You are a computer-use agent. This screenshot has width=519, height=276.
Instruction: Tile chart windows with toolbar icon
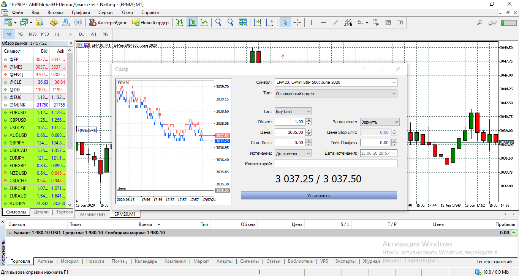(243, 23)
